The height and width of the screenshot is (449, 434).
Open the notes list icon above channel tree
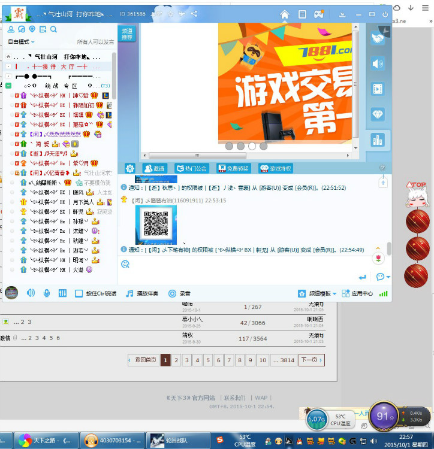tap(43, 29)
